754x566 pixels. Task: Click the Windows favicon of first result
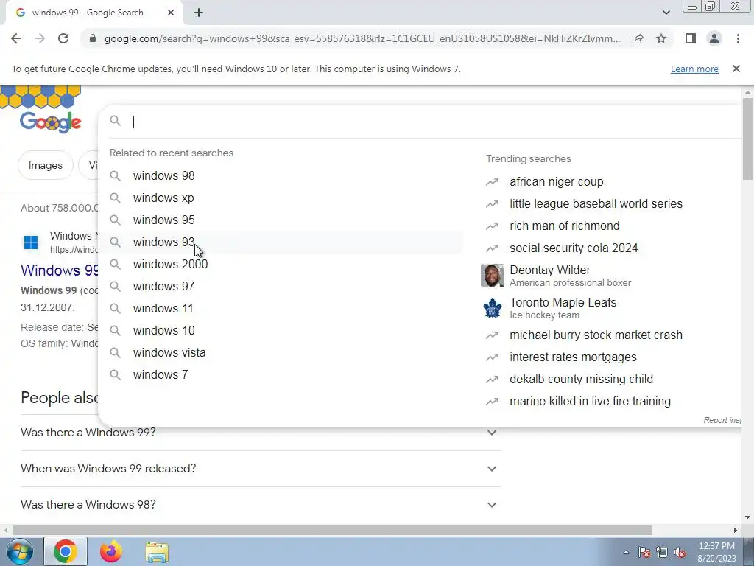coord(31,242)
